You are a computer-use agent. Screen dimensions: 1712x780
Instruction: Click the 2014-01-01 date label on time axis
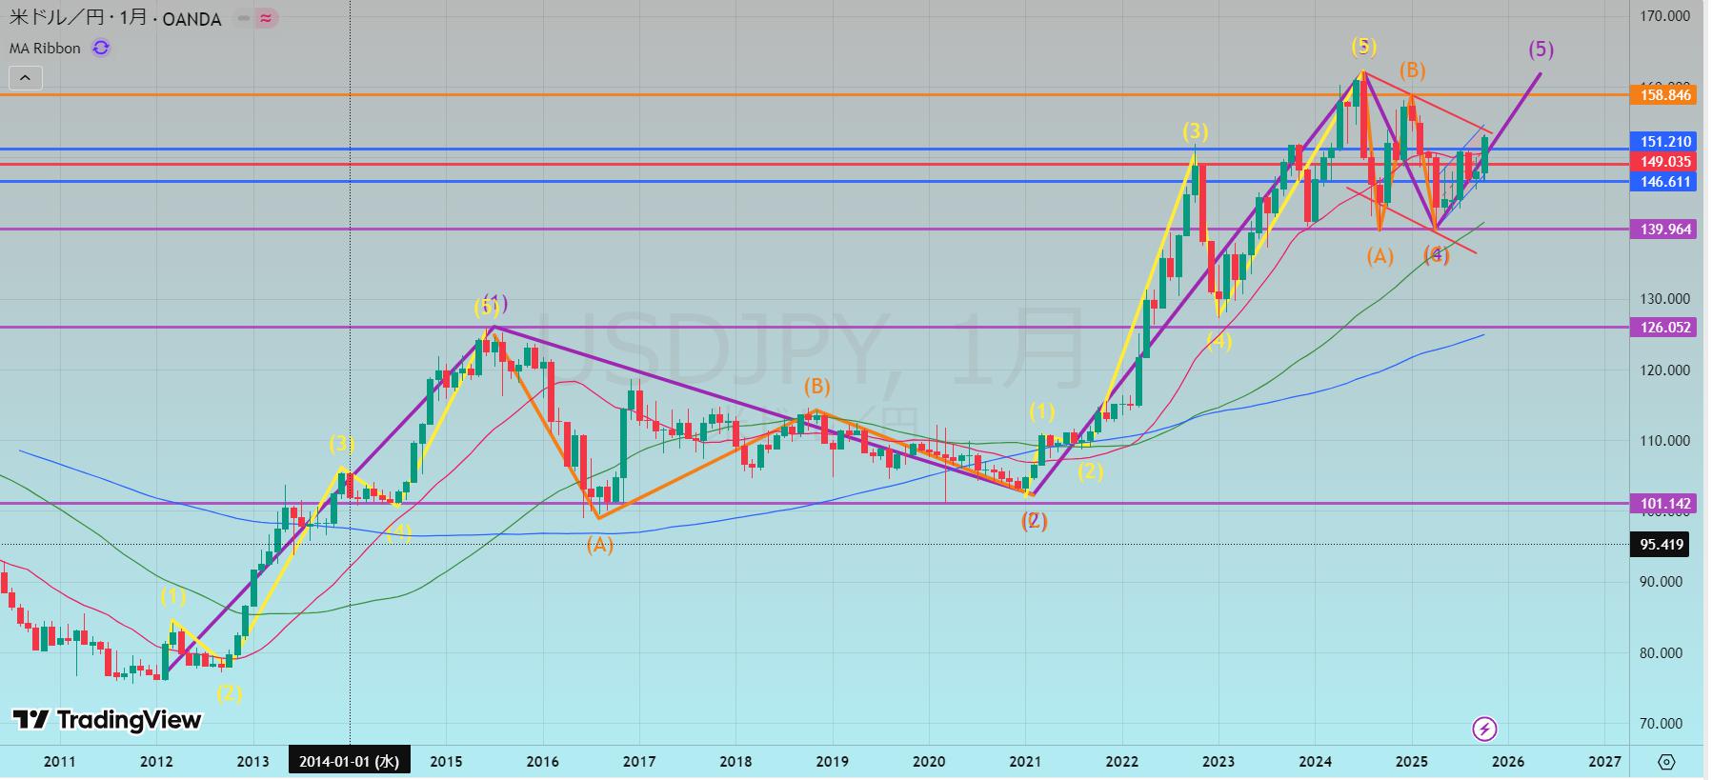click(x=349, y=761)
